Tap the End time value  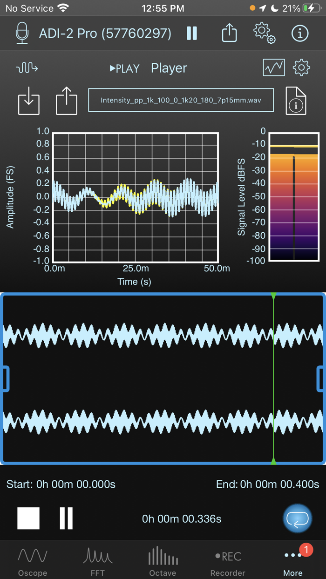click(x=268, y=484)
